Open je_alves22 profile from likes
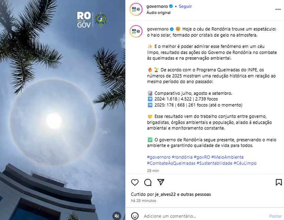Image resolution: width=284 pixels, height=220 pixels. point(165,194)
